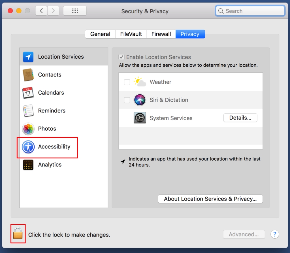The height and width of the screenshot is (253, 290).
Task: Check the Siri & Dictation checkbox
Action: [127, 100]
